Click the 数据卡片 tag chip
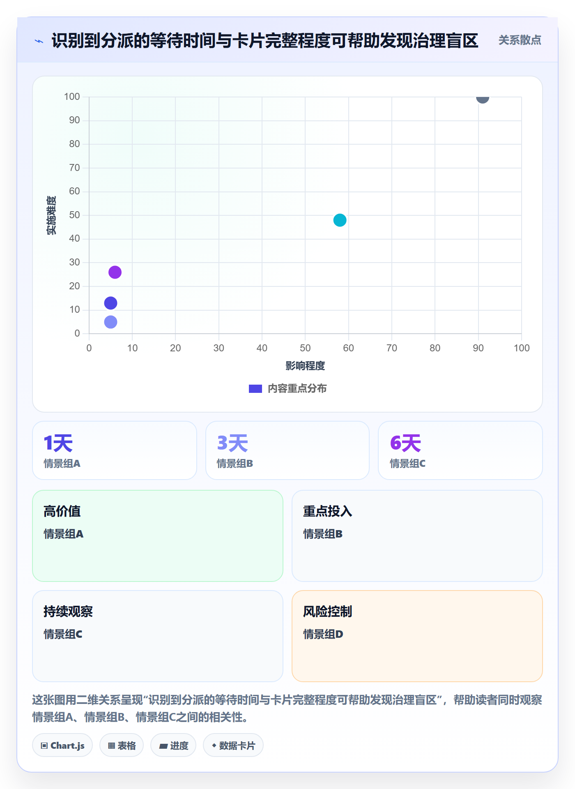 pyautogui.click(x=233, y=745)
